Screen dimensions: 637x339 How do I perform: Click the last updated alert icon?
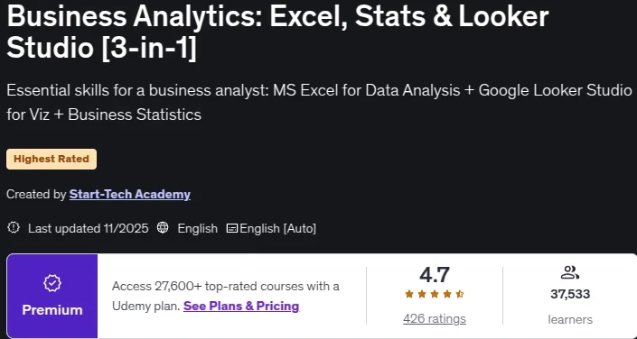click(x=14, y=228)
